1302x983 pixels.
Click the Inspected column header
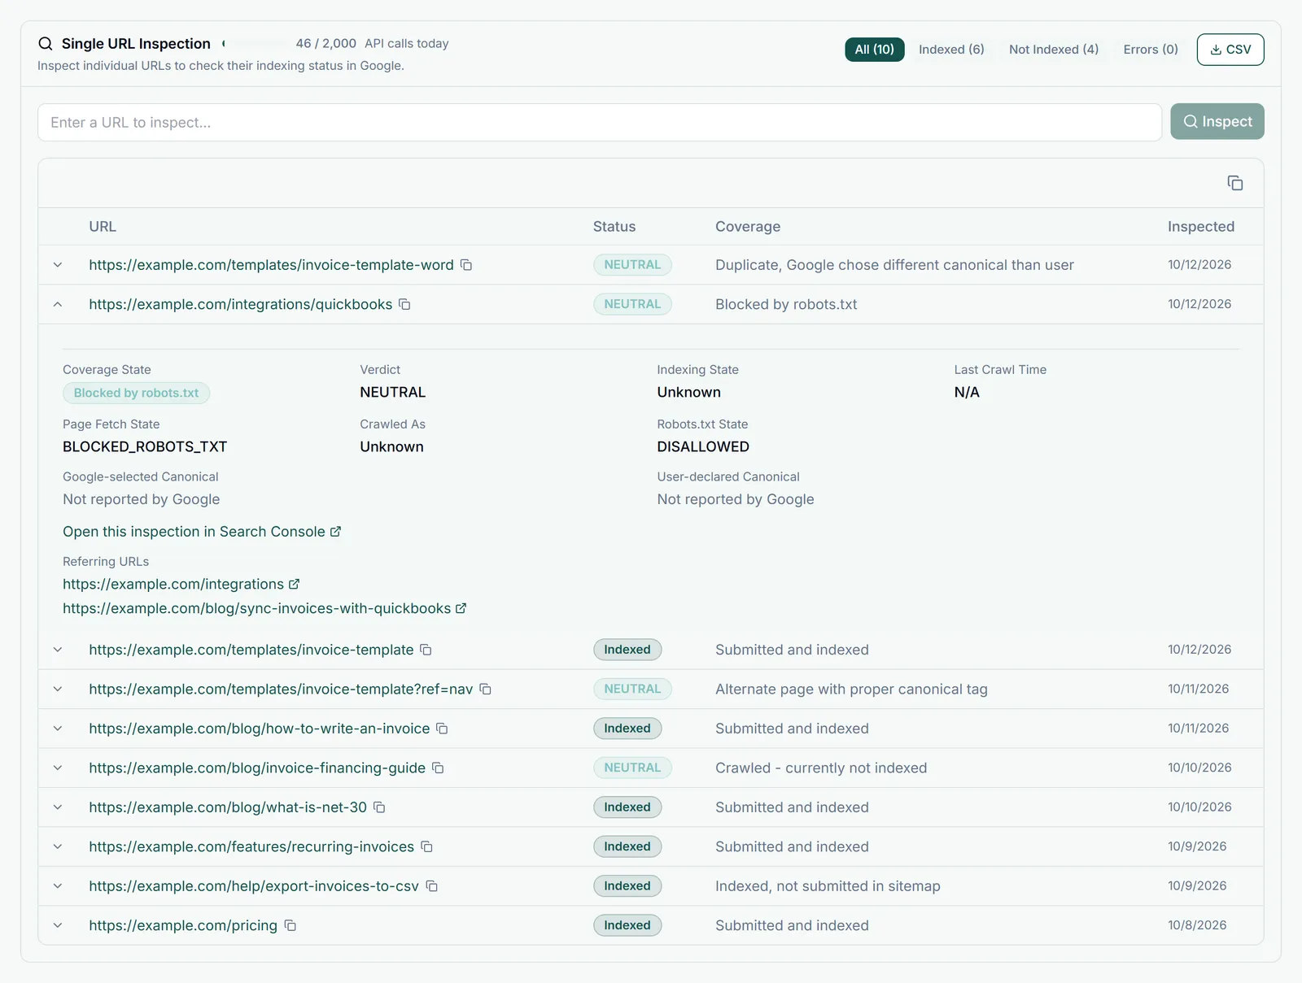[x=1200, y=227]
